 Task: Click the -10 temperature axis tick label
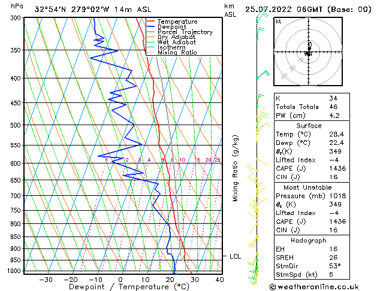(x=96, y=280)
